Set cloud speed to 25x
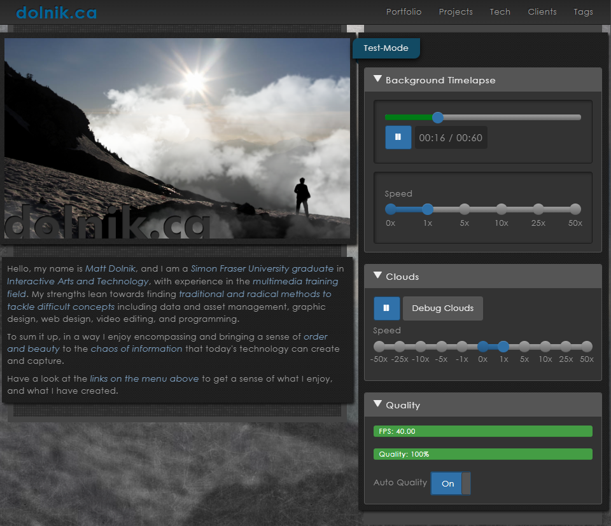 pos(566,347)
